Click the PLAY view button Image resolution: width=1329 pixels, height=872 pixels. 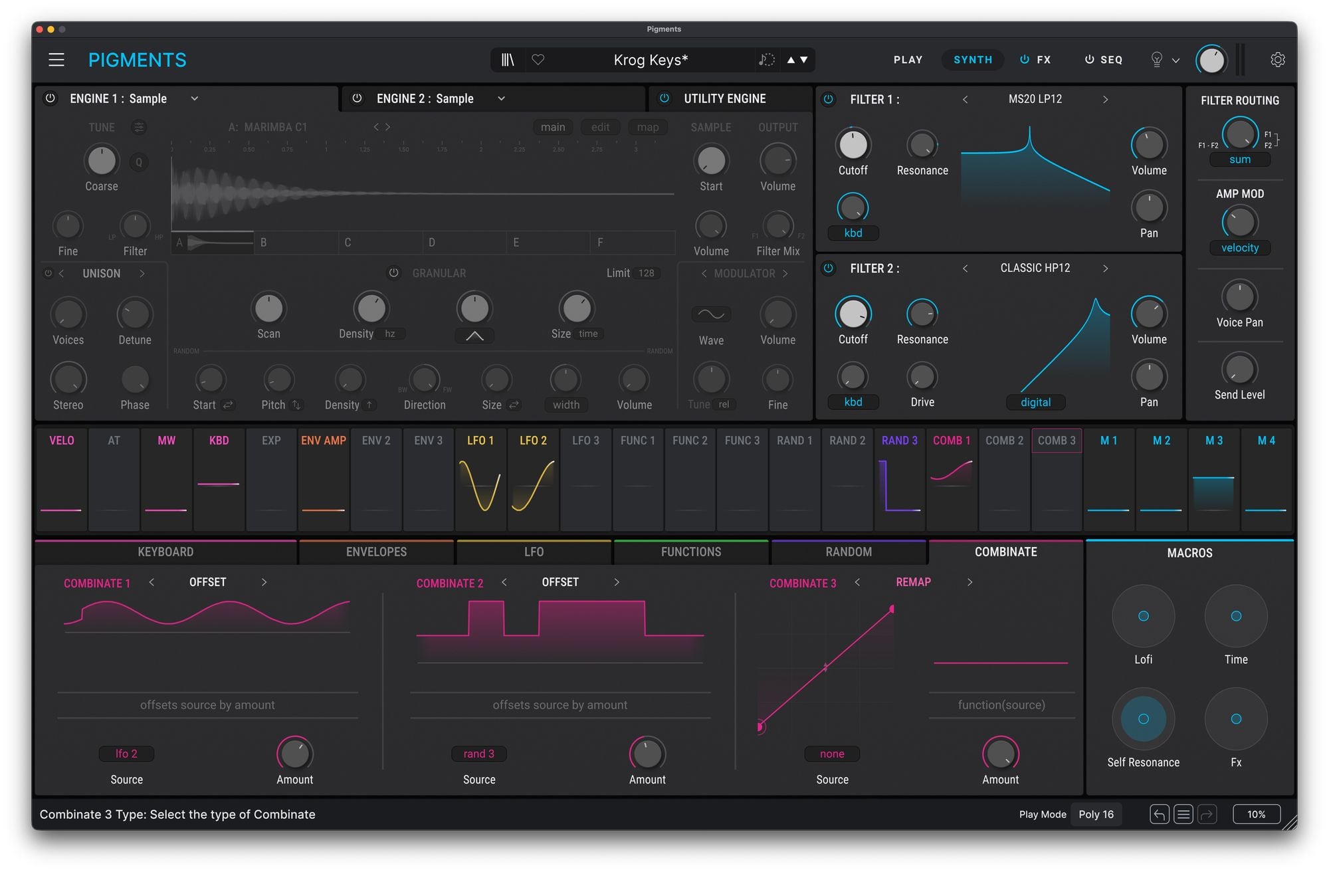coord(908,60)
